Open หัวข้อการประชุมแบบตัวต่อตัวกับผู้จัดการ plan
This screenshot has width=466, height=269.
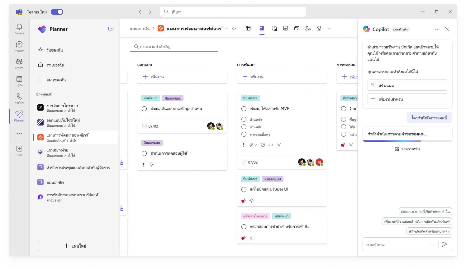coord(75,167)
